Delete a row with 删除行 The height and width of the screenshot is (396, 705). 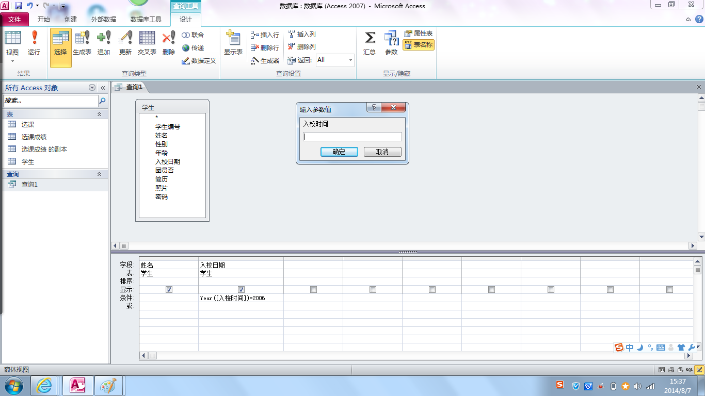[265, 48]
